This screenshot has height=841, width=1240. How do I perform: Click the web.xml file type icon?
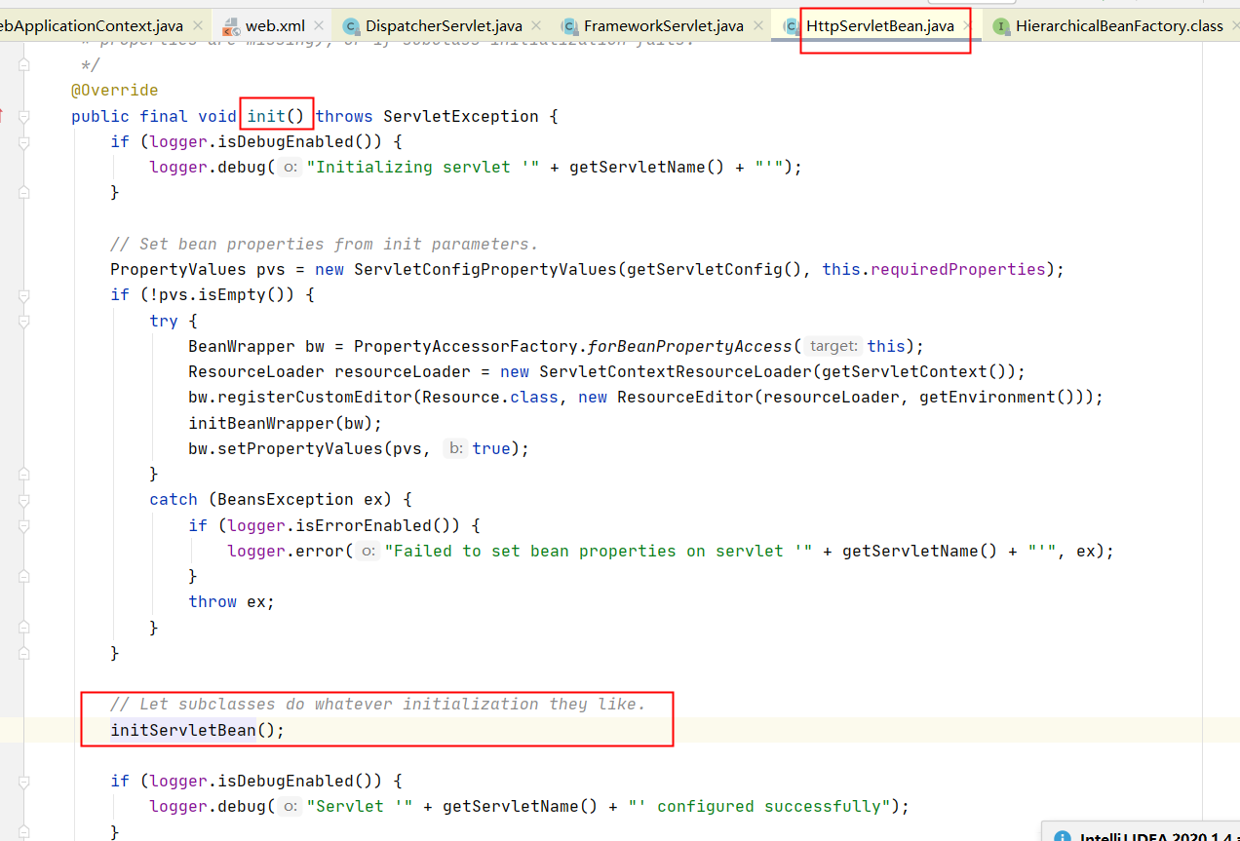click(x=231, y=26)
